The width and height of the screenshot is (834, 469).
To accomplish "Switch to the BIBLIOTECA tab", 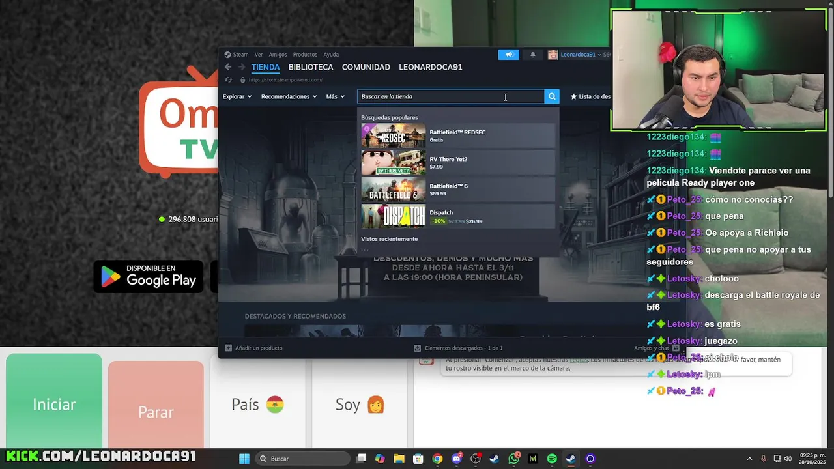I will click(x=311, y=67).
